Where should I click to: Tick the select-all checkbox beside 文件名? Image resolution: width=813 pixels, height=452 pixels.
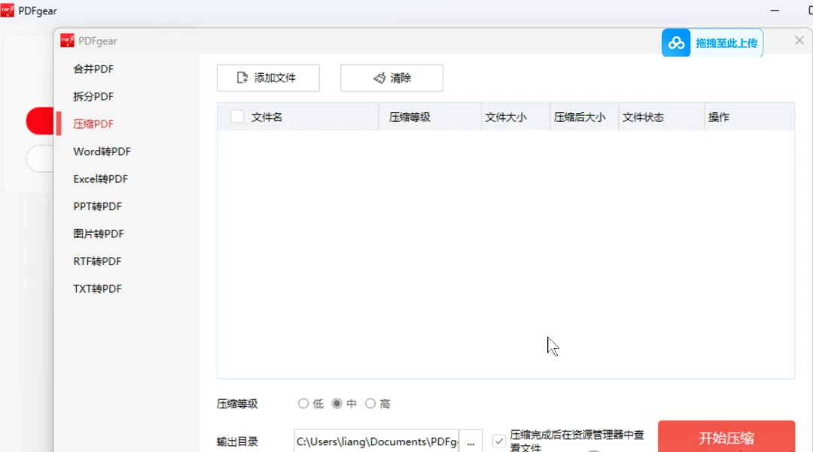coord(237,117)
